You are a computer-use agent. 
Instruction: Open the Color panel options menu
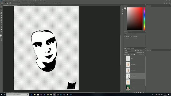[145, 6]
